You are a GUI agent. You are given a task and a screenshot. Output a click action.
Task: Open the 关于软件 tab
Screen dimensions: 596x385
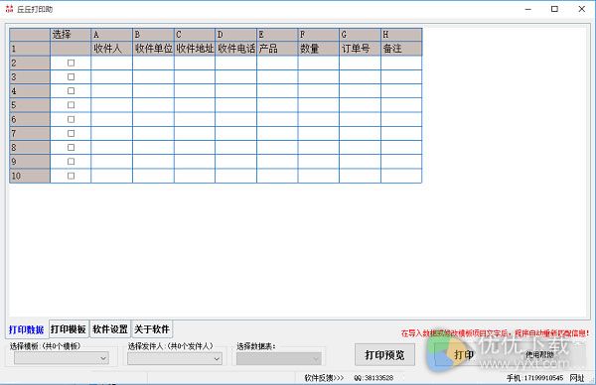pos(152,329)
